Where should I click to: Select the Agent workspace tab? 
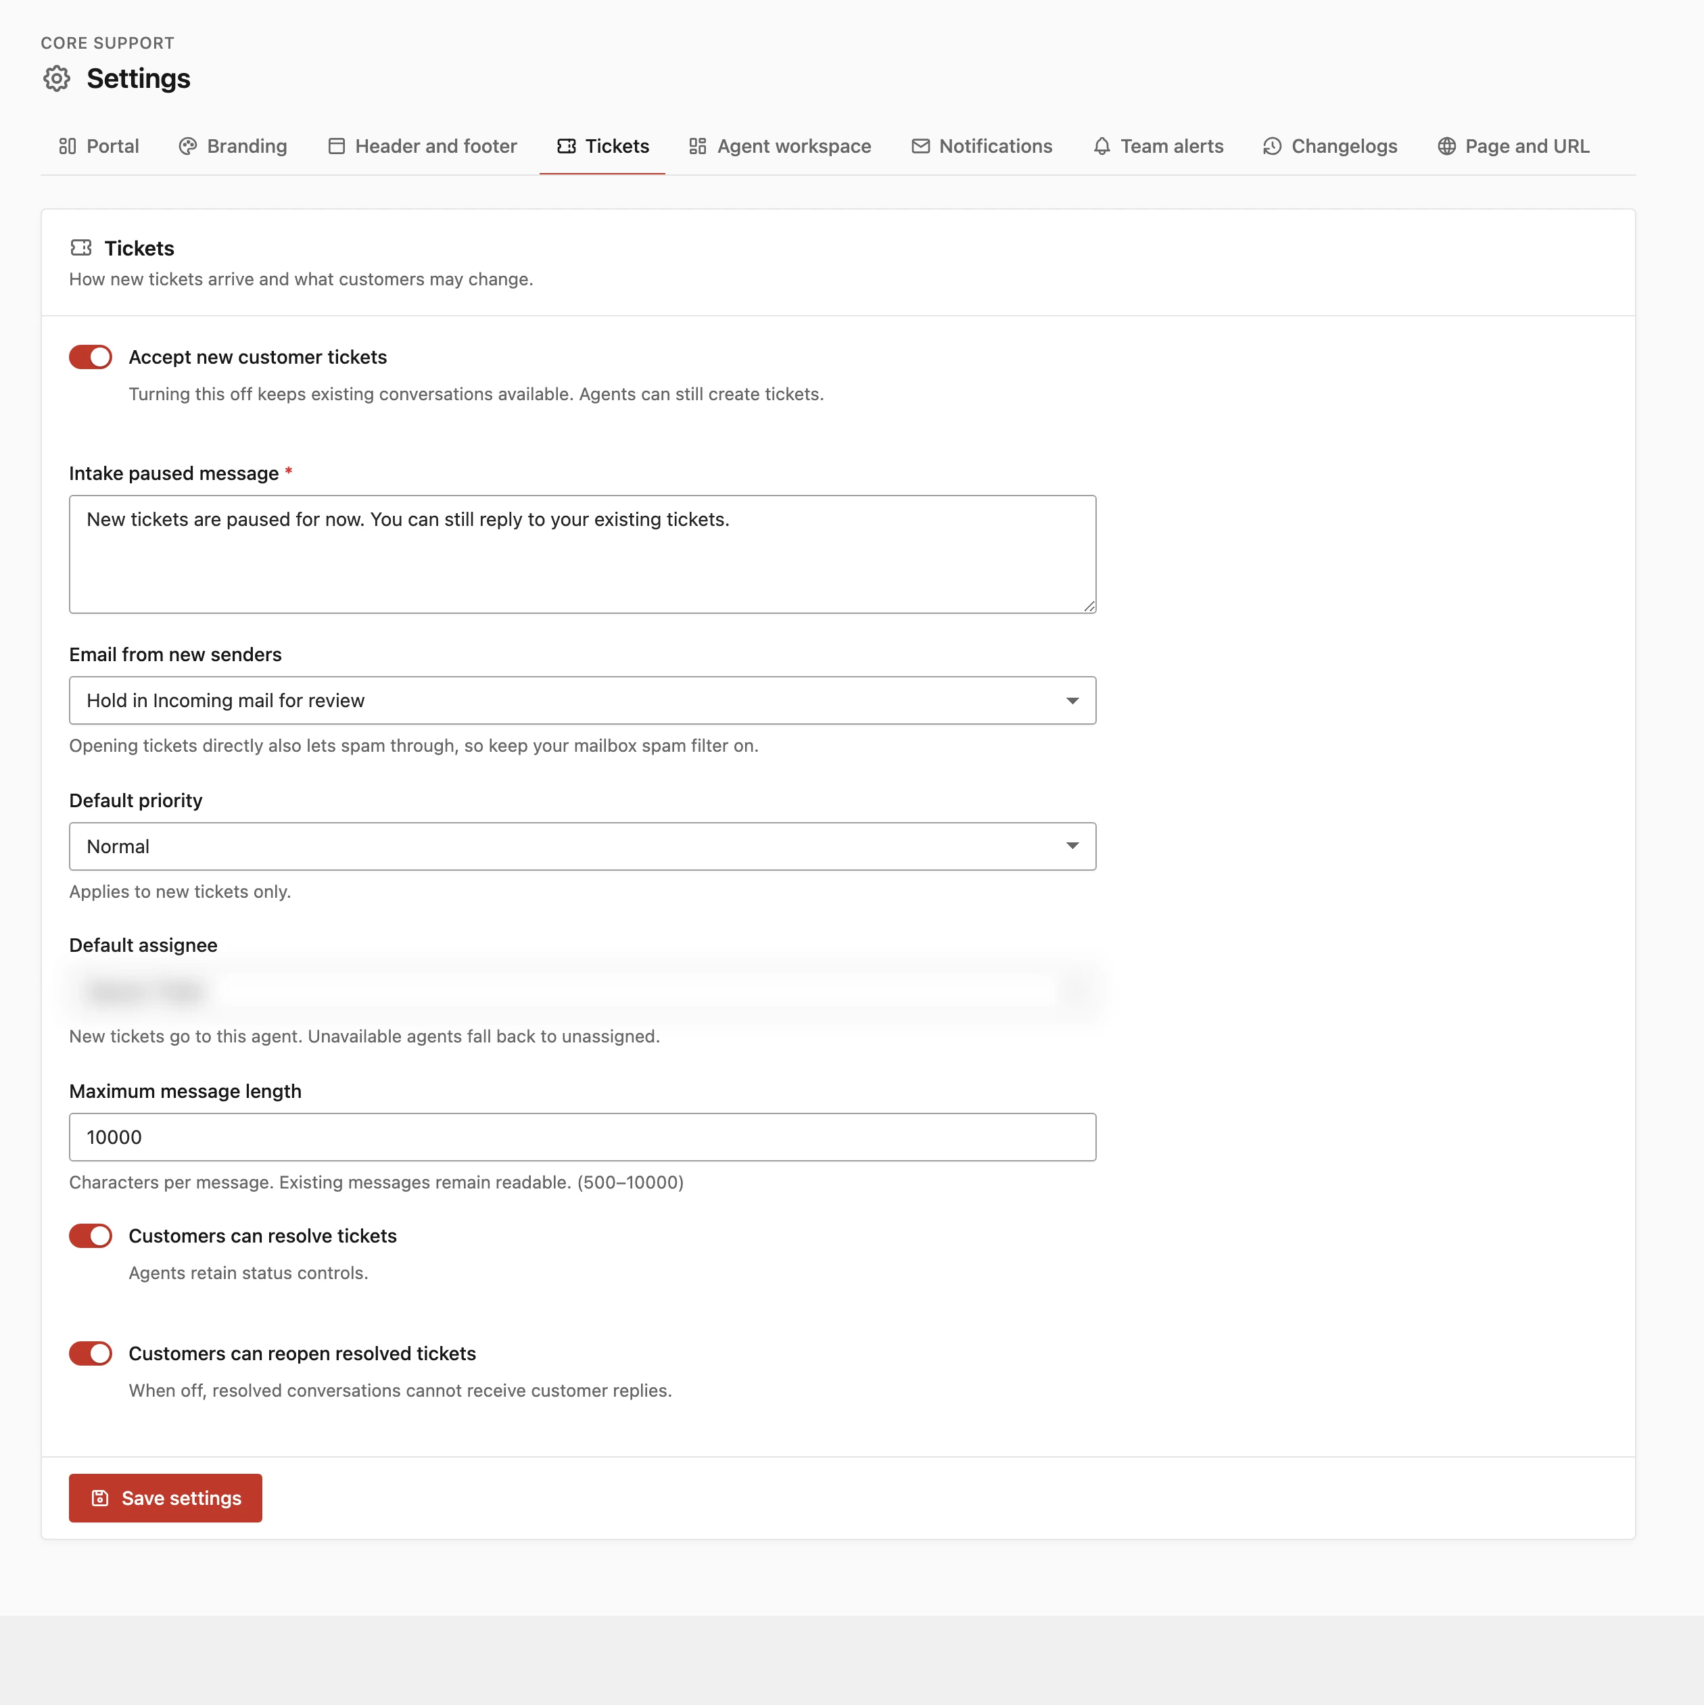[x=780, y=147]
